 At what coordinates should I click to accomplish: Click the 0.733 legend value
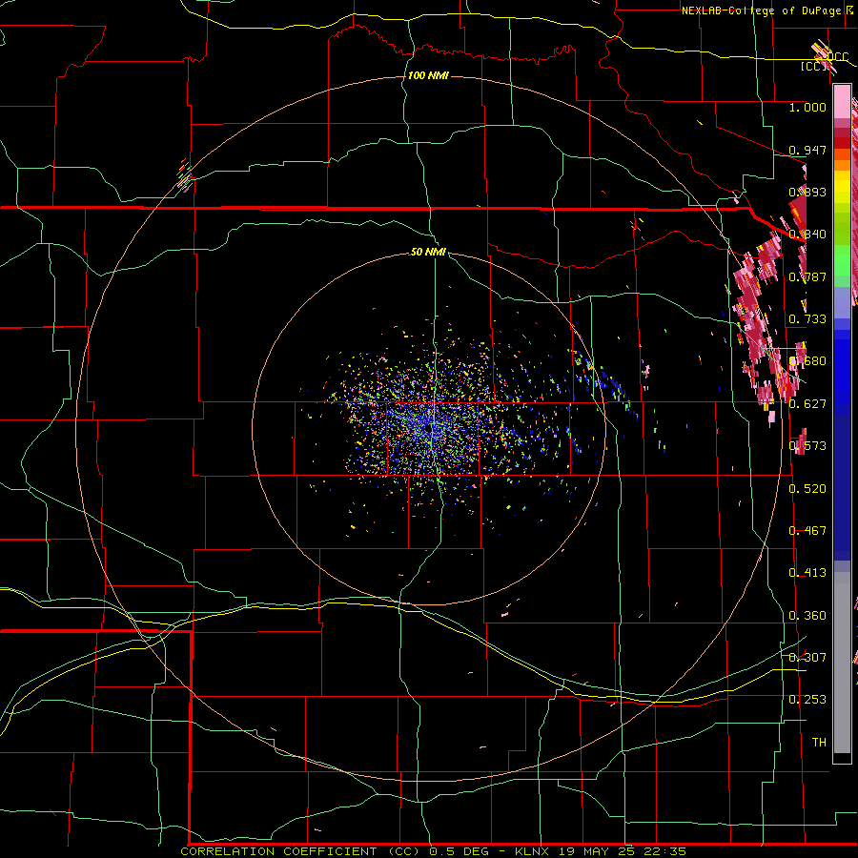pyautogui.click(x=807, y=319)
